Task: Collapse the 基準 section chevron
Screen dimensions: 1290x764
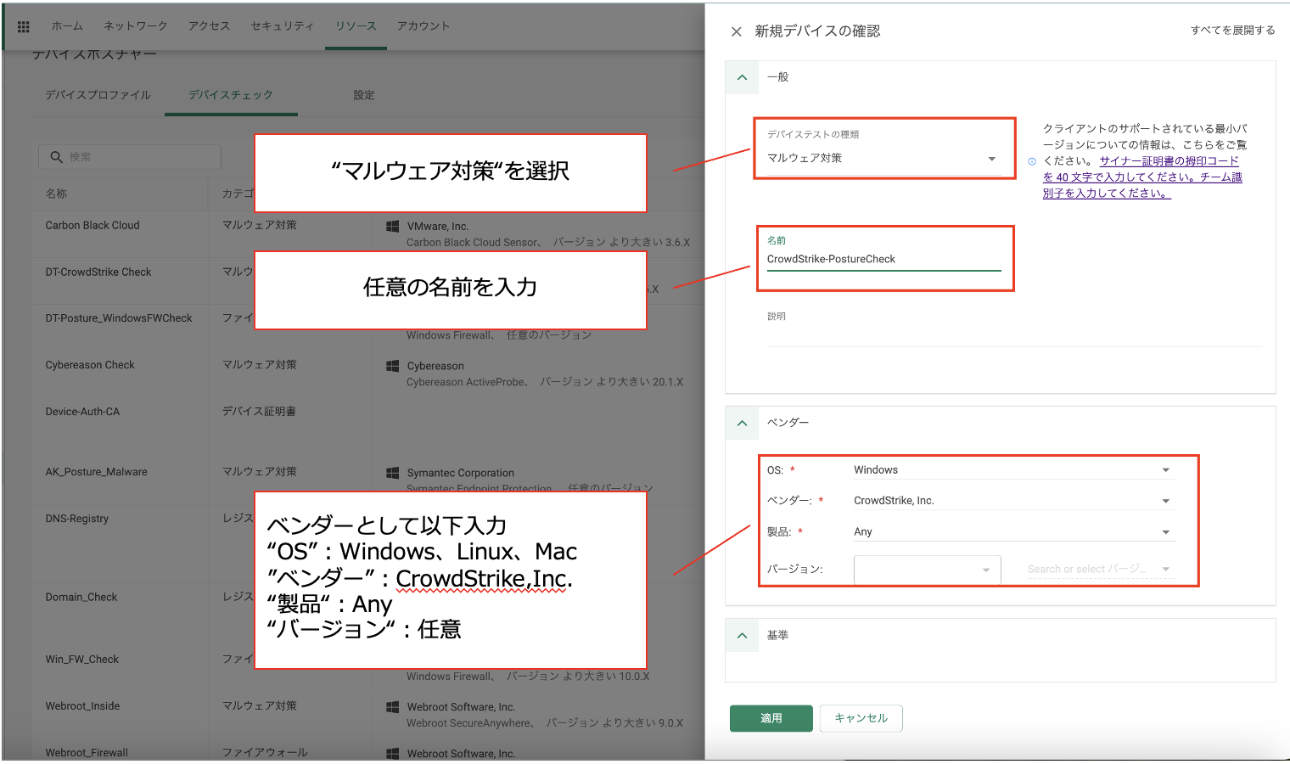Action: [x=743, y=635]
